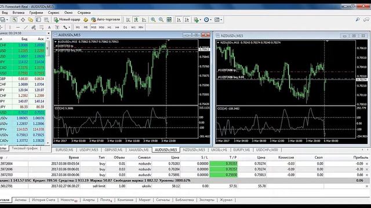The width and height of the screenshot is (371, 208).
Task: Select the text label tool
Action: pyautogui.click(x=57, y=27)
